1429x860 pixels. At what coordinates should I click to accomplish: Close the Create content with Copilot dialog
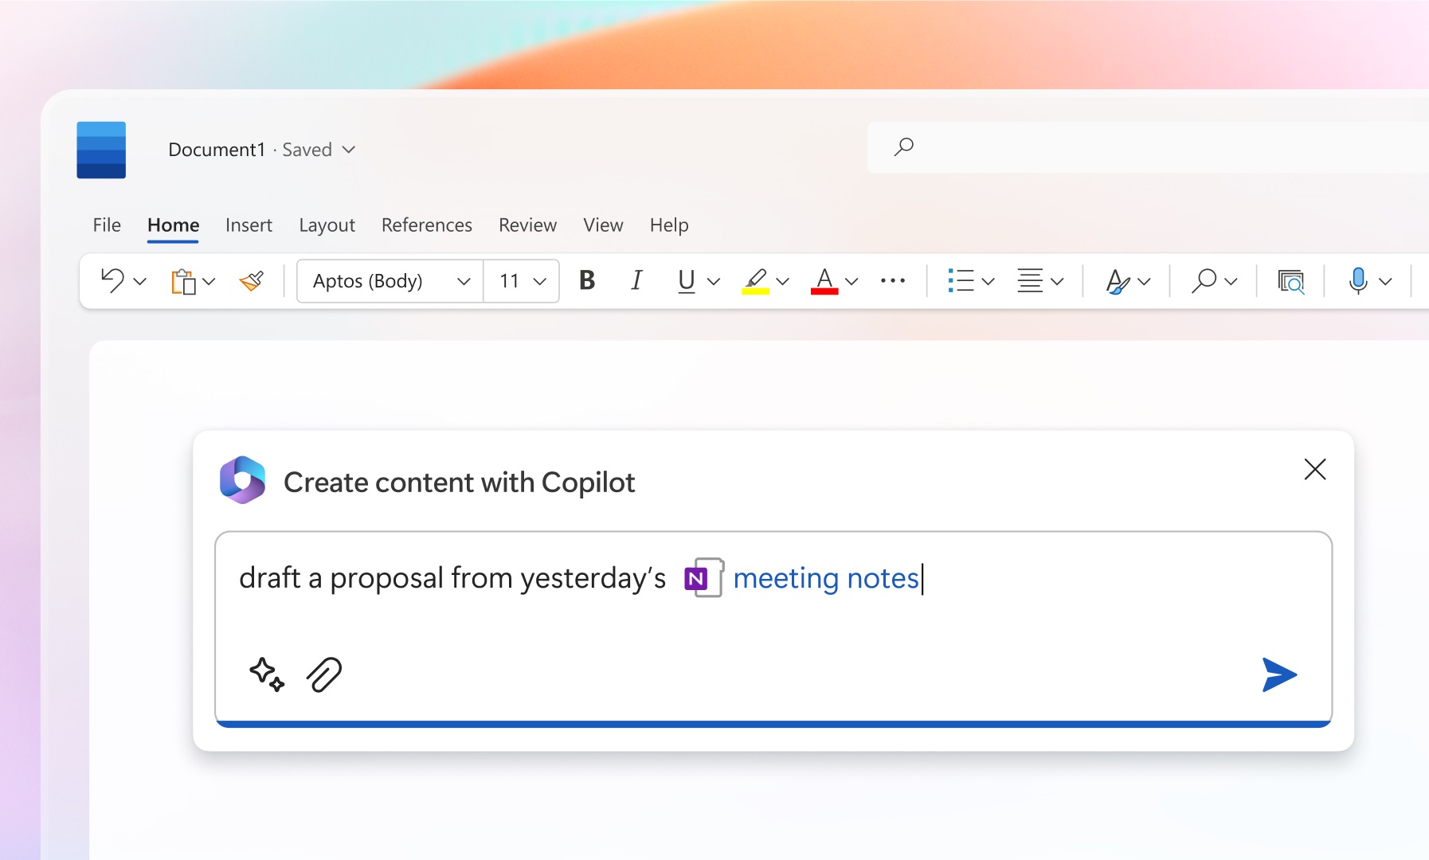1315,469
